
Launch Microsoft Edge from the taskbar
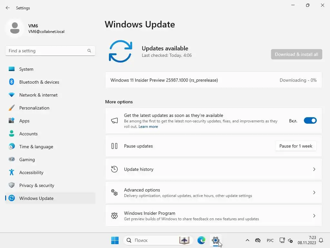(201, 240)
